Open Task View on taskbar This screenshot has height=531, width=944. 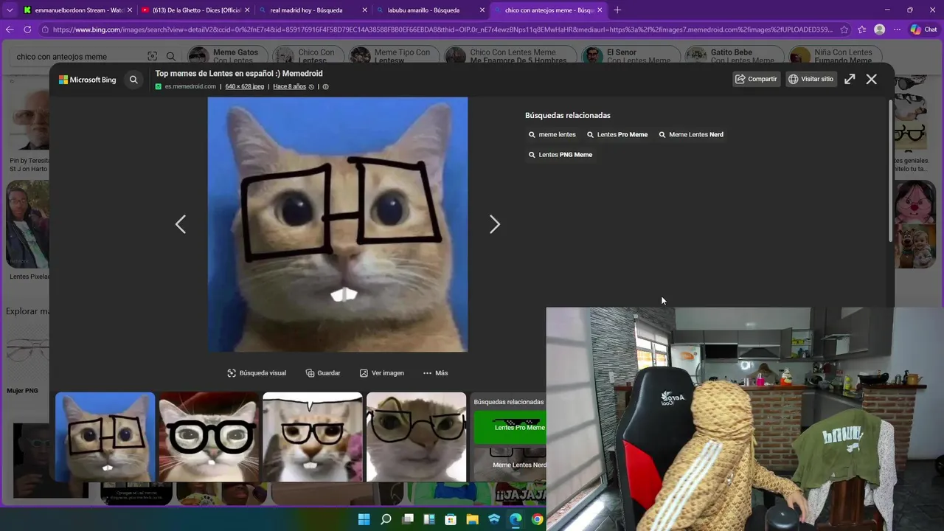407,519
